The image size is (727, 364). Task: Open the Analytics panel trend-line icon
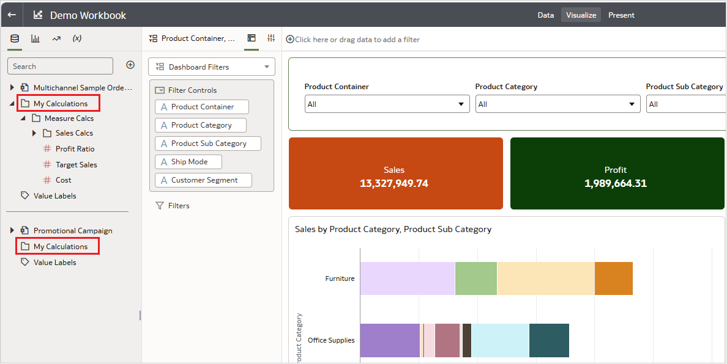click(55, 38)
